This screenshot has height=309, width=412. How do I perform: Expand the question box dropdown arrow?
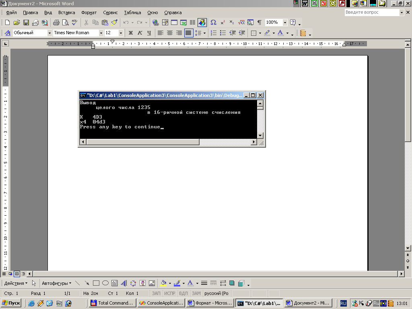pos(402,12)
